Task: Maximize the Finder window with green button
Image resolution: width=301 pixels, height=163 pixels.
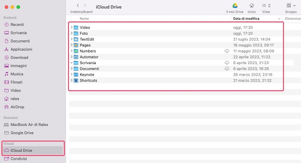Action: 18,7
